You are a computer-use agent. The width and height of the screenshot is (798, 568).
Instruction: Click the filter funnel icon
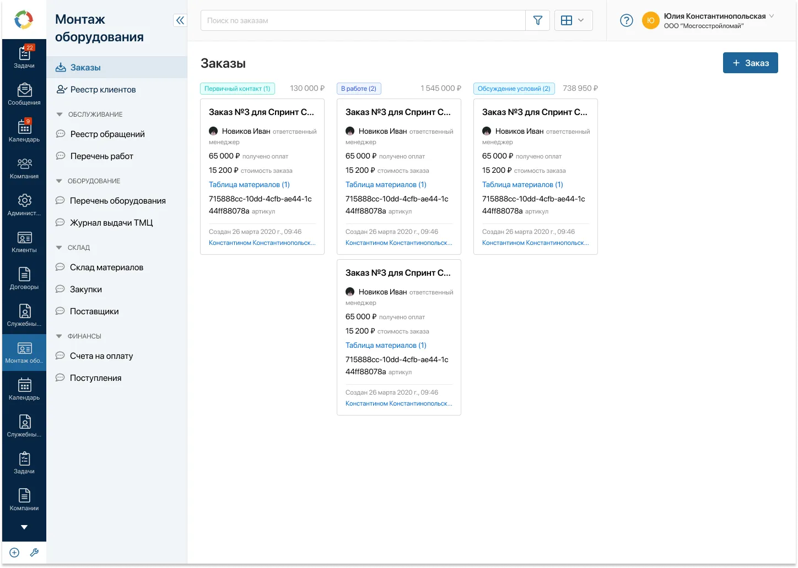[x=537, y=20]
